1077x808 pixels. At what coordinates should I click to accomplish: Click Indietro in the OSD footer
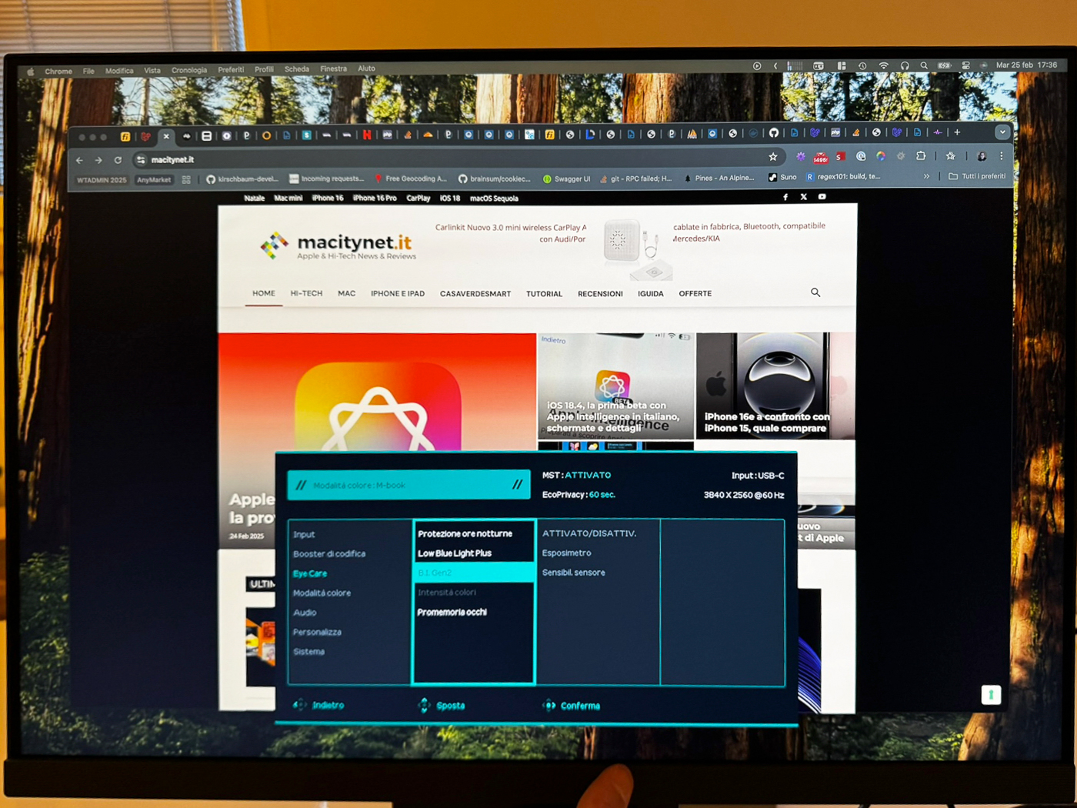319,705
